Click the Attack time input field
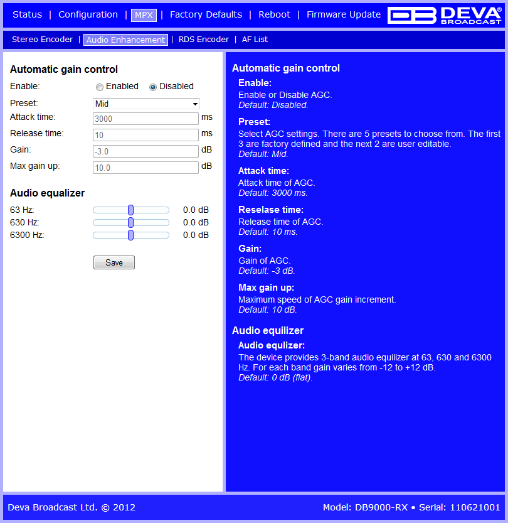This screenshot has width=508, height=523. click(x=146, y=119)
